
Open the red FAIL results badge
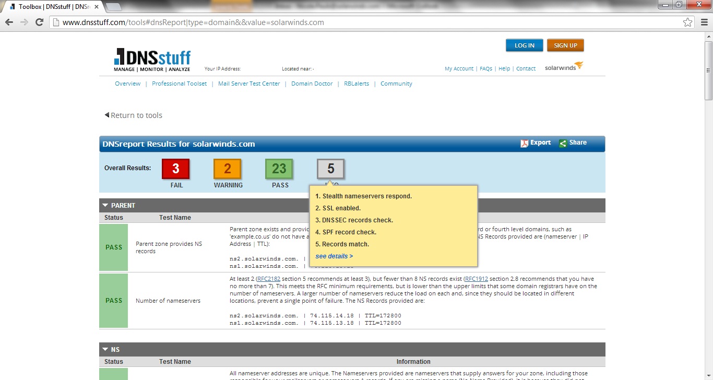pos(175,168)
